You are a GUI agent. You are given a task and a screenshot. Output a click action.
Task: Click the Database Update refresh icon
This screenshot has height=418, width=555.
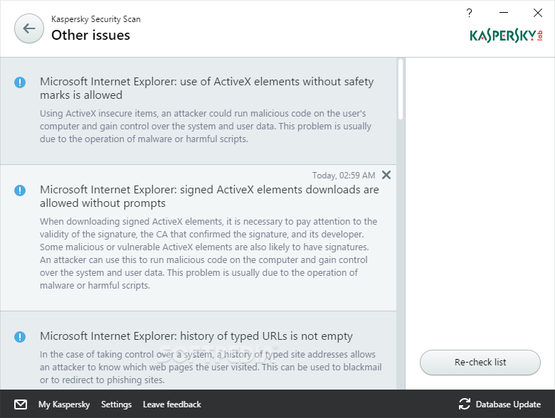tap(465, 404)
